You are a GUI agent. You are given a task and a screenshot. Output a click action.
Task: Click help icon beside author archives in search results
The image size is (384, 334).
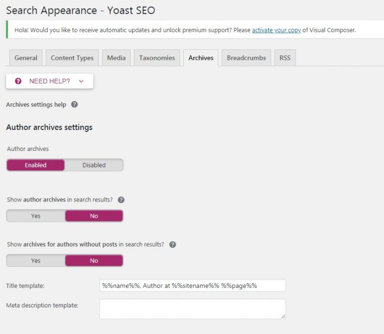(121, 199)
